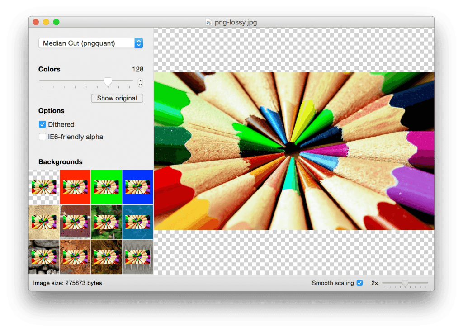Image resolution: width=463 pixels, height=332 pixels.
Task: Toggle Smooth scaling off
Action: click(x=359, y=283)
